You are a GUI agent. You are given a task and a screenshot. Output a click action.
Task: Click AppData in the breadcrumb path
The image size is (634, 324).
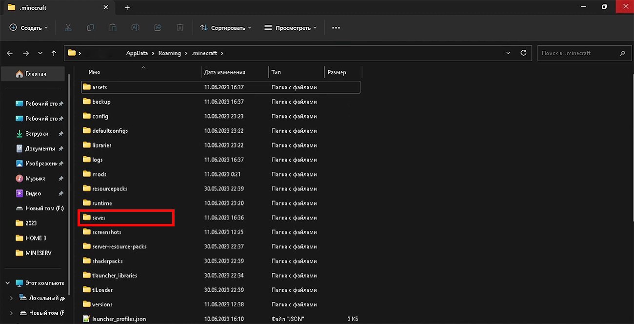pos(138,53)
